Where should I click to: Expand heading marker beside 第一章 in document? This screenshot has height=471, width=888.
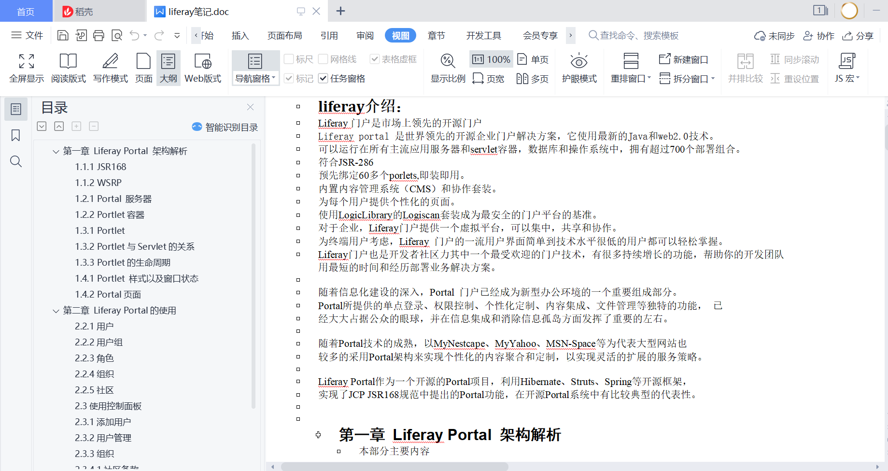click(318, 435)
